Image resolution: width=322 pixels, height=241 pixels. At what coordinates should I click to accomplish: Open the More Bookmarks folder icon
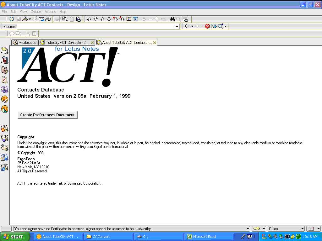click(x=4, y=148)
